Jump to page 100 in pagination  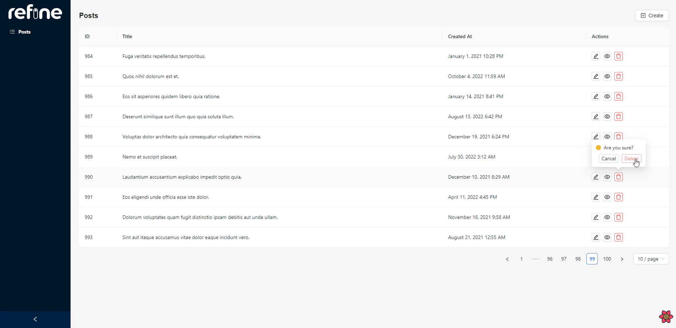607,259
